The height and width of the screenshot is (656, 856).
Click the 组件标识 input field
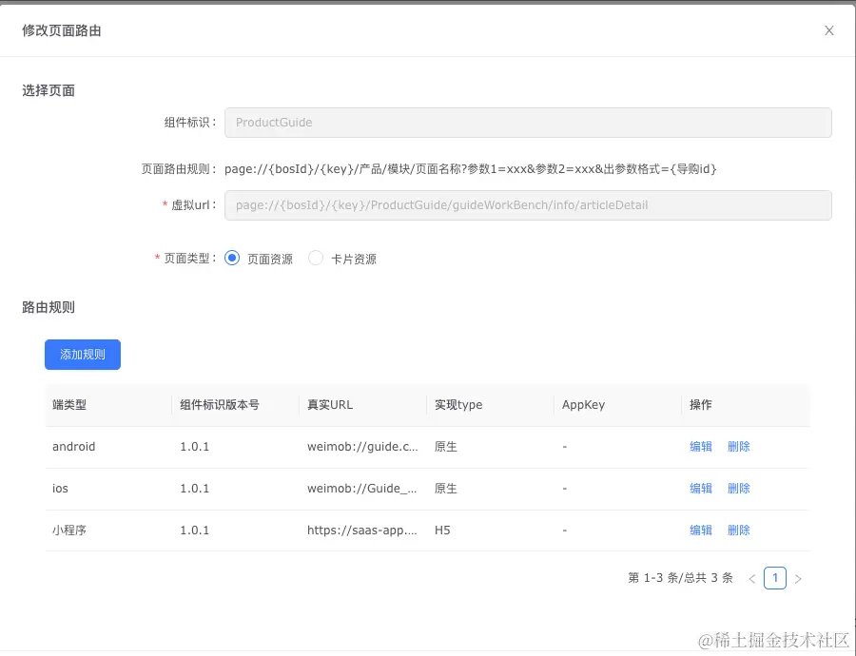pos(528,122)
